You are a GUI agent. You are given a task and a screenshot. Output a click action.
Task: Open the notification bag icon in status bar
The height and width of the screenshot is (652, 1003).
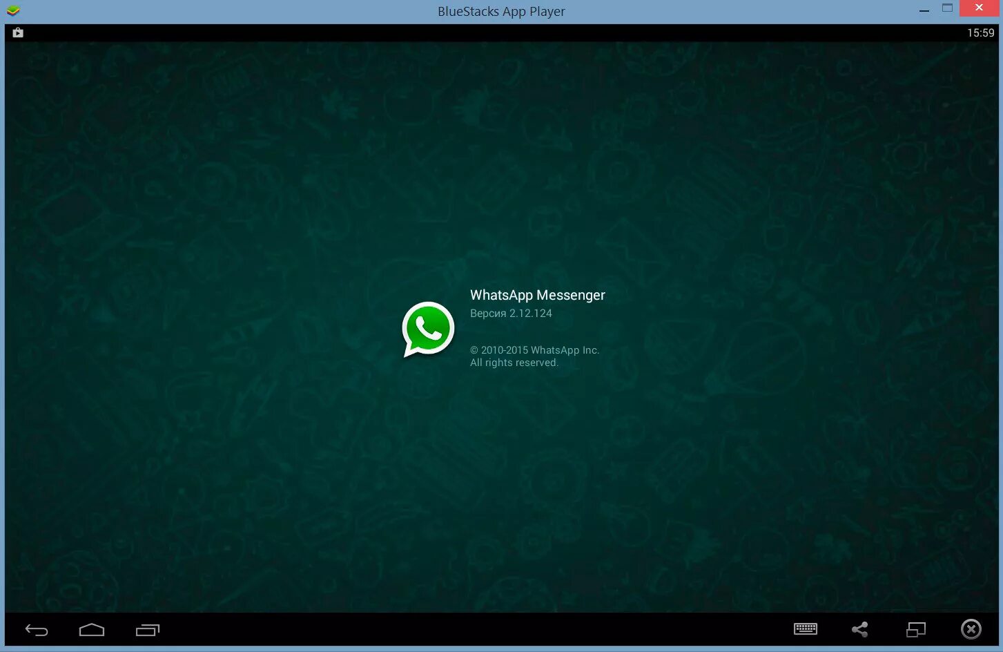tap(18, 32)
